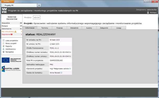This screenshot has width=159, height=98.
Task: Open the Użytkownicy link
Action: click(x=11, y=49)
